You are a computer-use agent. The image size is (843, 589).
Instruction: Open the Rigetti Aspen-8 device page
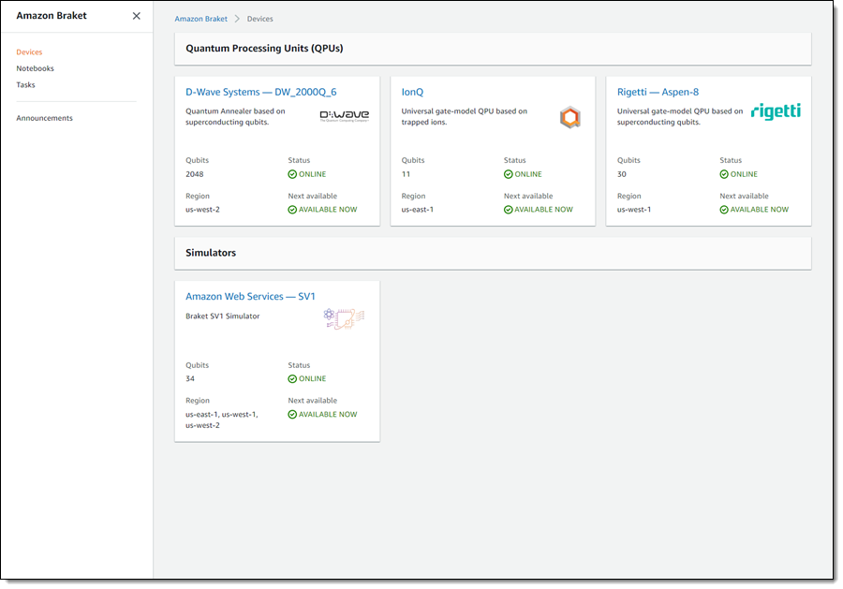(658, 92)
